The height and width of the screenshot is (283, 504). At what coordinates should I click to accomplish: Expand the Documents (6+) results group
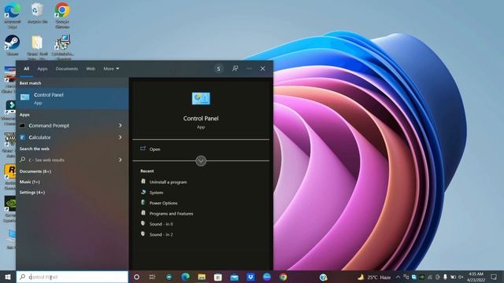coord(35,171)
